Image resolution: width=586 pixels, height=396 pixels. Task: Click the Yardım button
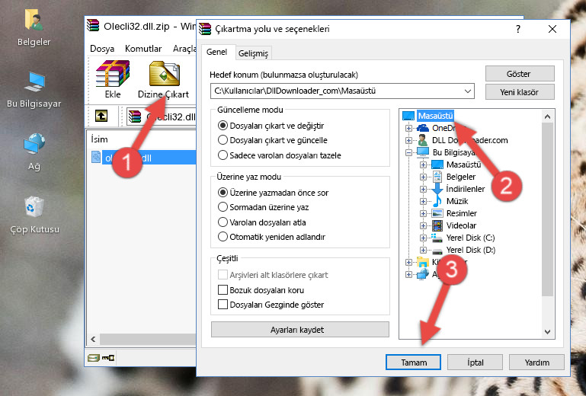tap(536, 362)
